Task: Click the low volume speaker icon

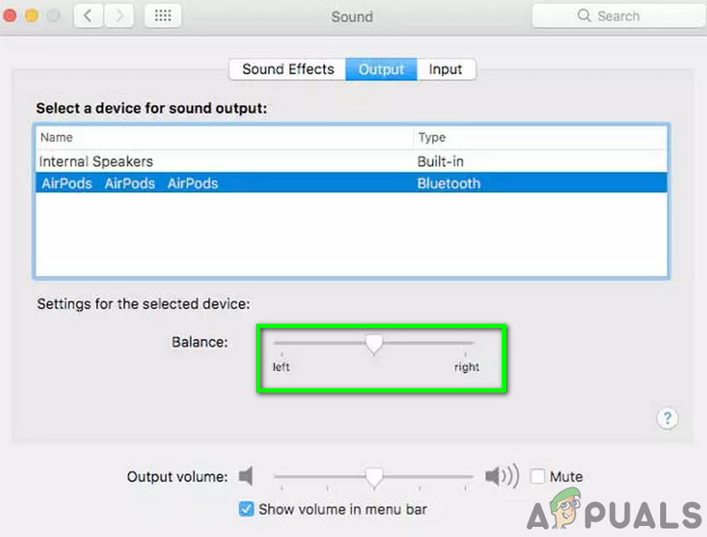Action: [x=246, y=476]
